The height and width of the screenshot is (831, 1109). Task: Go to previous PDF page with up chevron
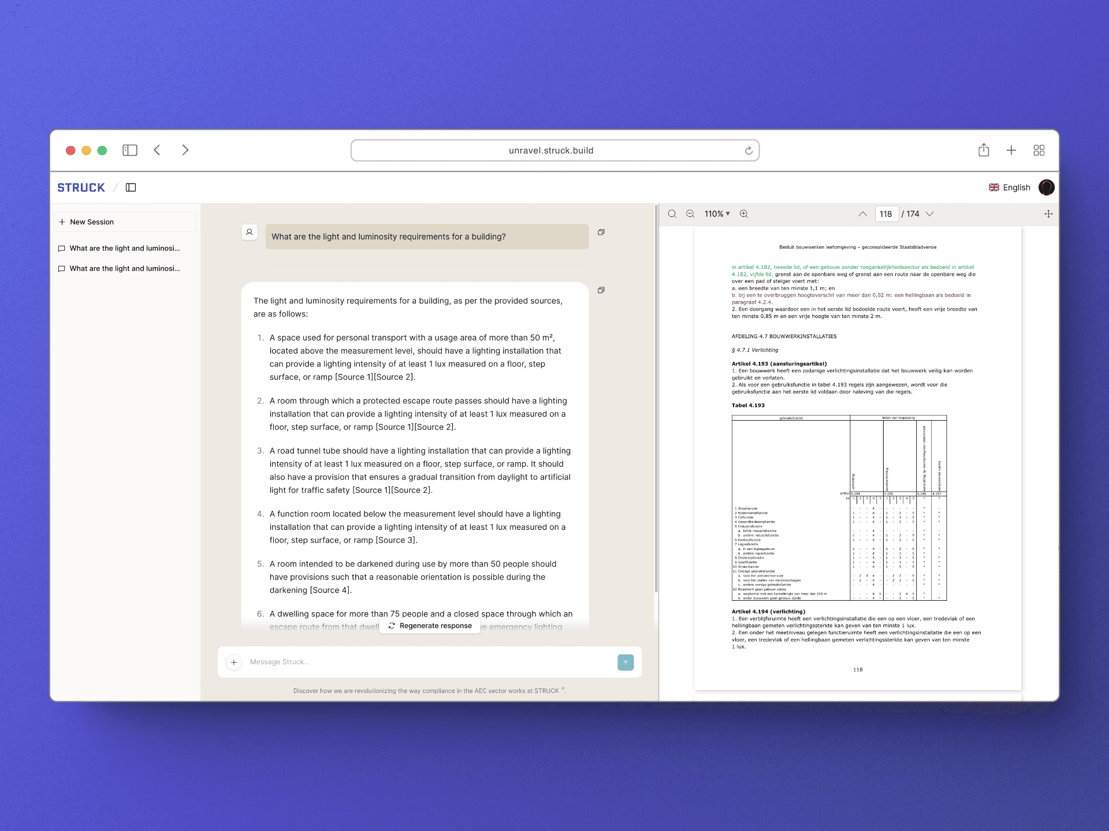tap(862, 214)
